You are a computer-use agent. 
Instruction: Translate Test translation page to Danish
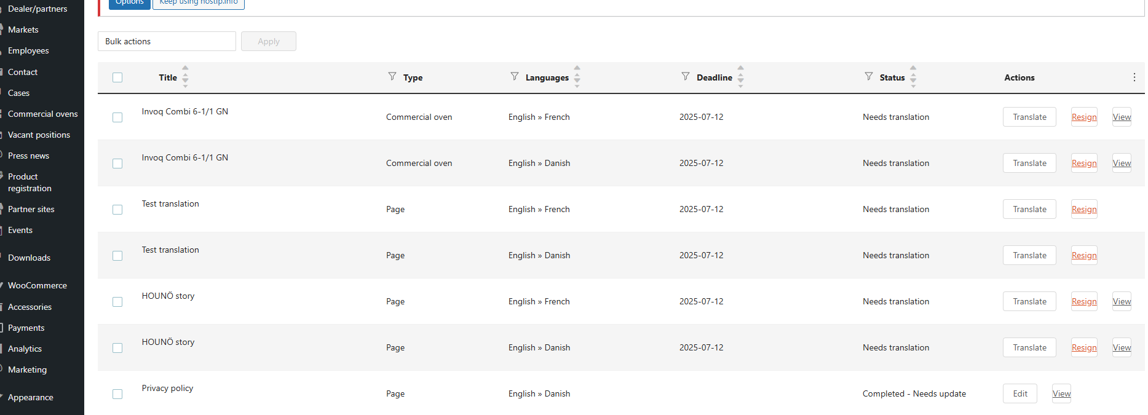(1029, 255)
